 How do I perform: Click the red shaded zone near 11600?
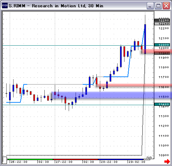pyautogui.click(x=134, y=85)
